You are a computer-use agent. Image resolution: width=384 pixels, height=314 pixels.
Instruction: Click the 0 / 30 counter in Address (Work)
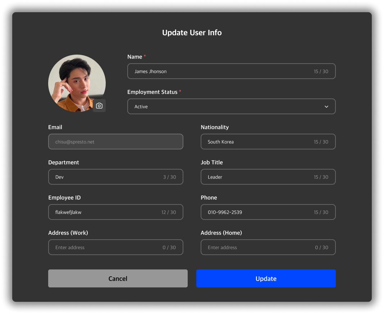coord(169,247)
